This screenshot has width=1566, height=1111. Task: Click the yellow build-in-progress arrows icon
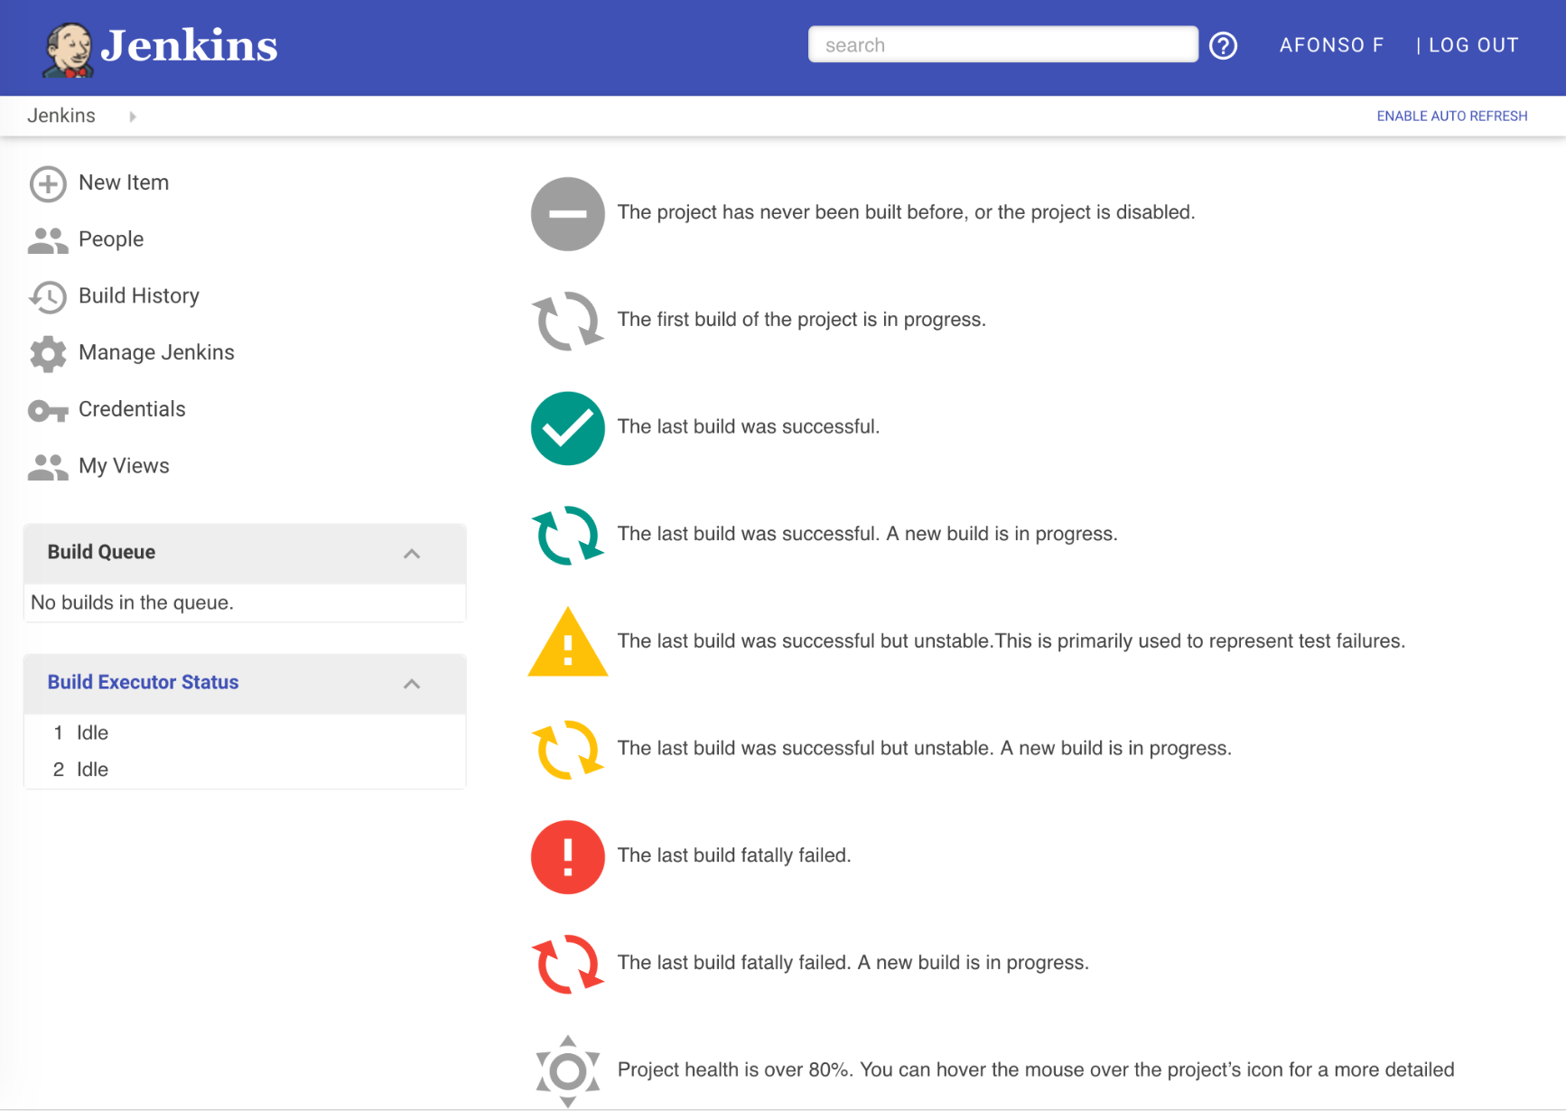[x=567, y=750]
